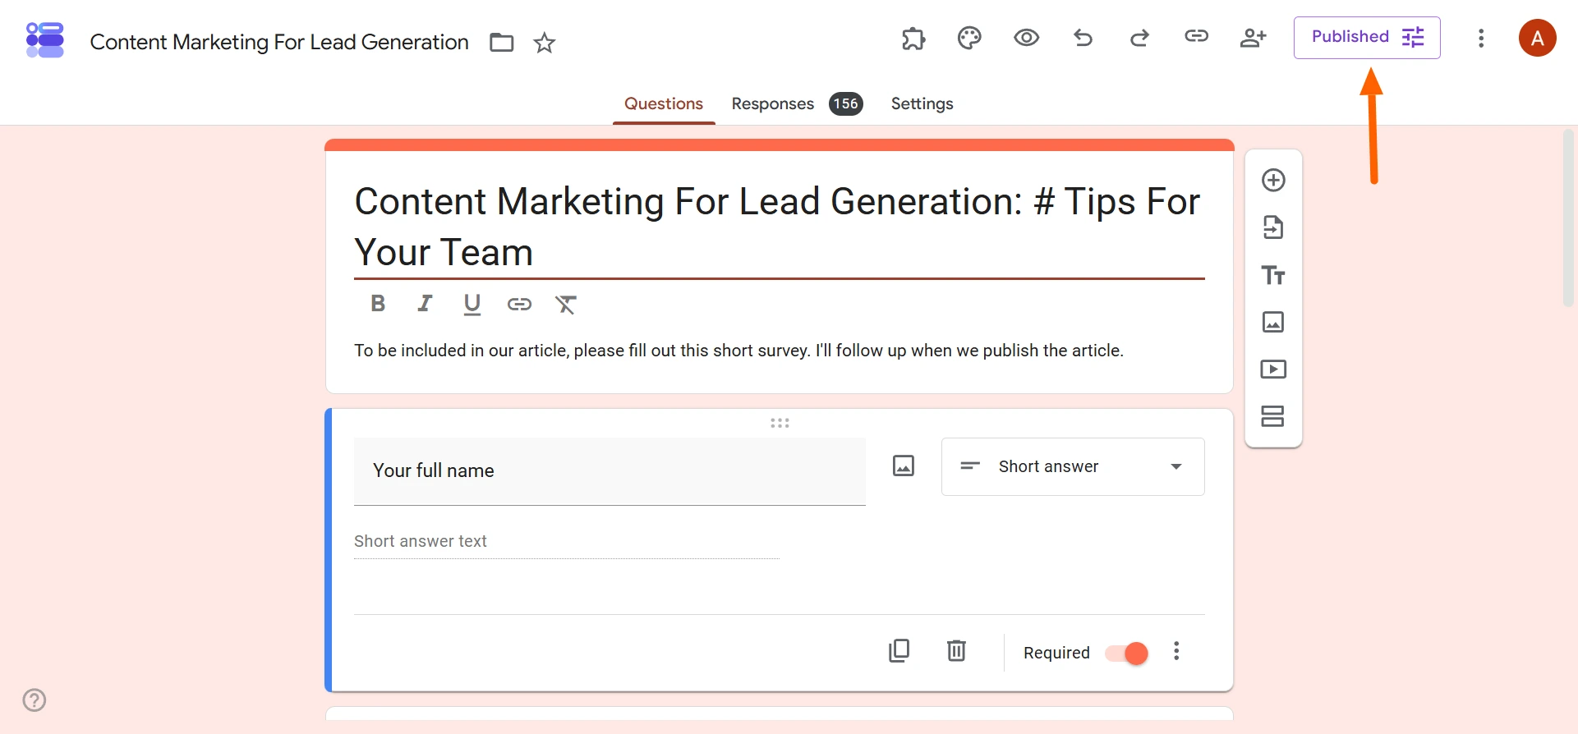
Task: Insert a link in the title
Action: tap(519, 305)
